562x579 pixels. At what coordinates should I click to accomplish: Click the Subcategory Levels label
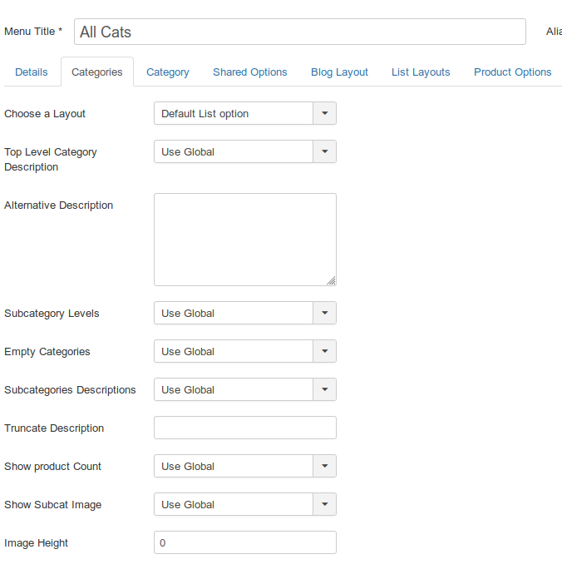click(52, 314)
